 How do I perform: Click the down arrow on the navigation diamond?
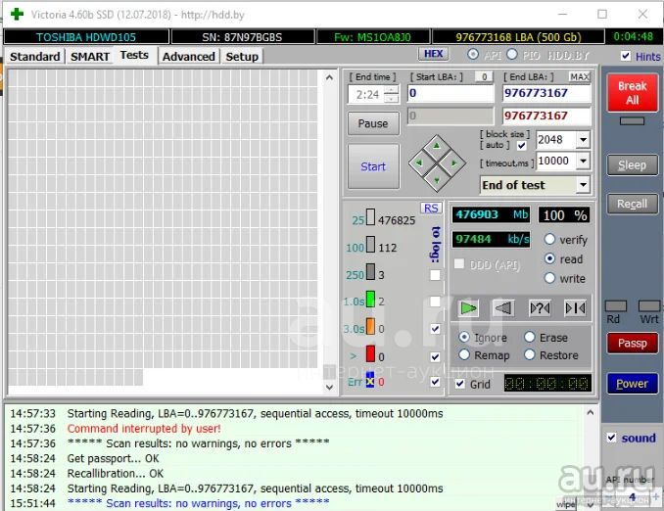[437, 180]
